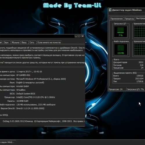Select the Быстродействие tab in Task Manager
This screenshot has height=145, width=145.
point(140,18)
